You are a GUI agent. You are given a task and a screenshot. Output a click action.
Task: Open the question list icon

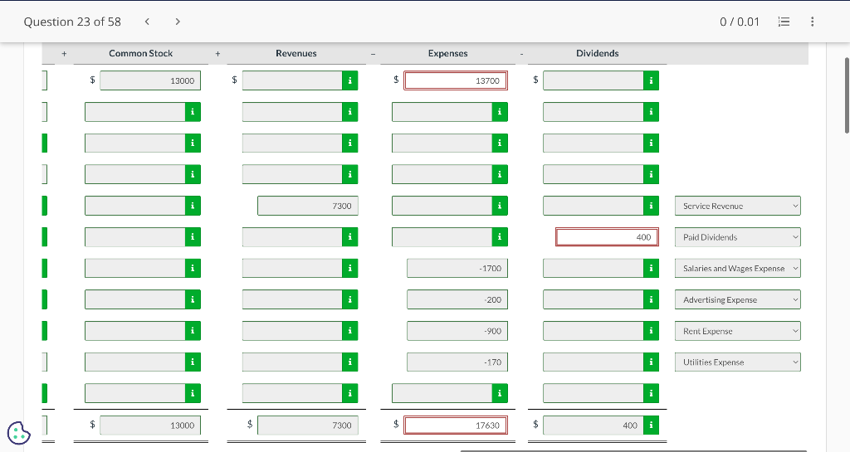(x=784, y=22)
